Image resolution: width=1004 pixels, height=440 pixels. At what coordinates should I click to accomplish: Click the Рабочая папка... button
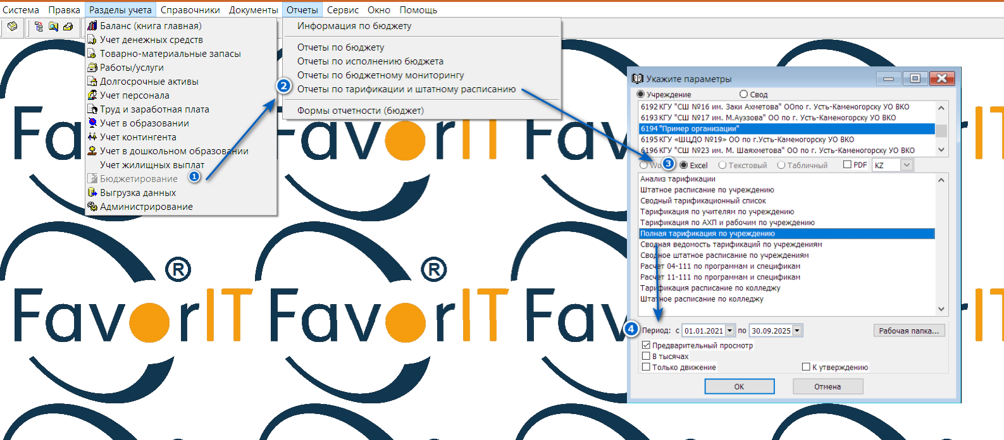pos(908,331)
